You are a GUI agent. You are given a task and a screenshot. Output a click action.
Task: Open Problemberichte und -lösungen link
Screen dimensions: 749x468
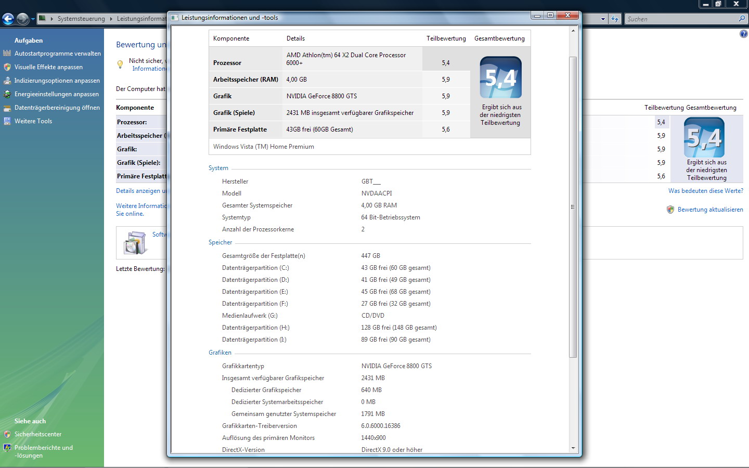pyautogui.click(x=44, y=451)
